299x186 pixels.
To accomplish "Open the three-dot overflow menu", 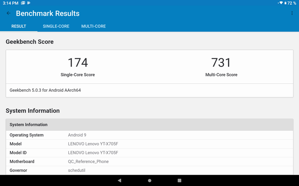I will tap(292, 13).
